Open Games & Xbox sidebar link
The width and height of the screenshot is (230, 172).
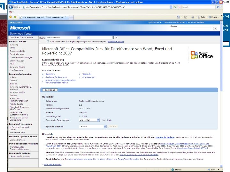click(x=17, y=61)
